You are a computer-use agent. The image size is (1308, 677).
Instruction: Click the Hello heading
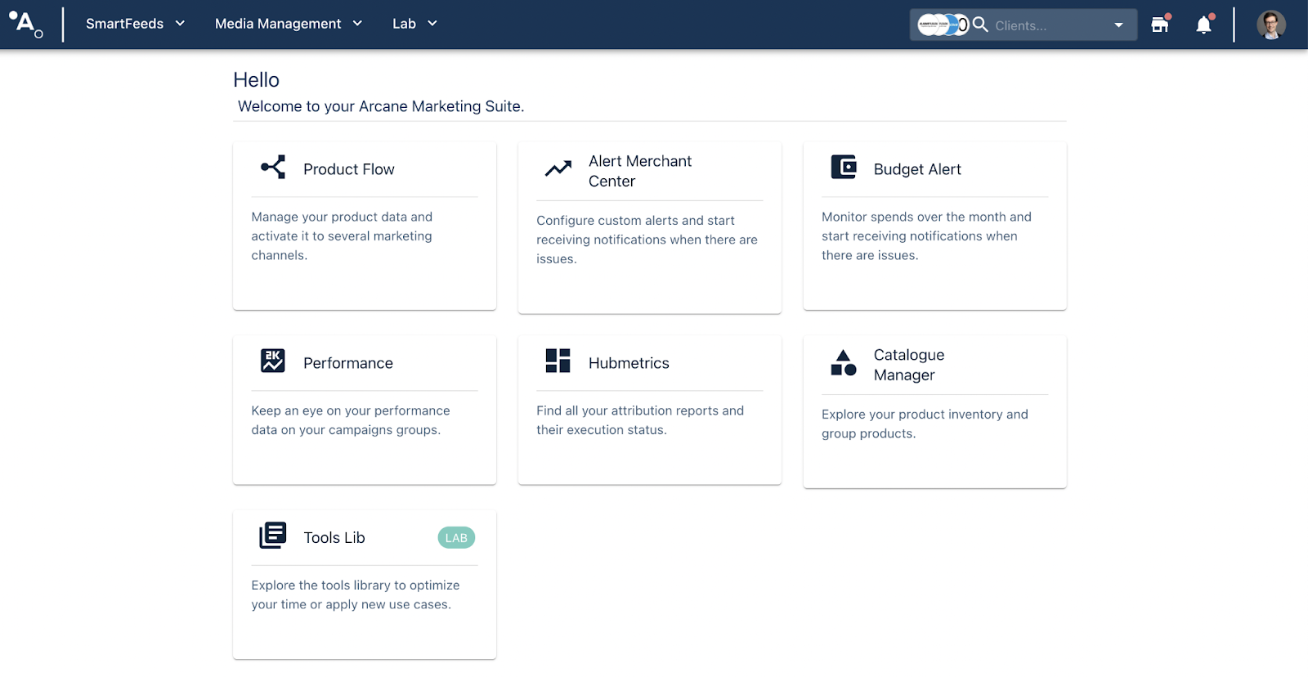(x=256, y=80)
